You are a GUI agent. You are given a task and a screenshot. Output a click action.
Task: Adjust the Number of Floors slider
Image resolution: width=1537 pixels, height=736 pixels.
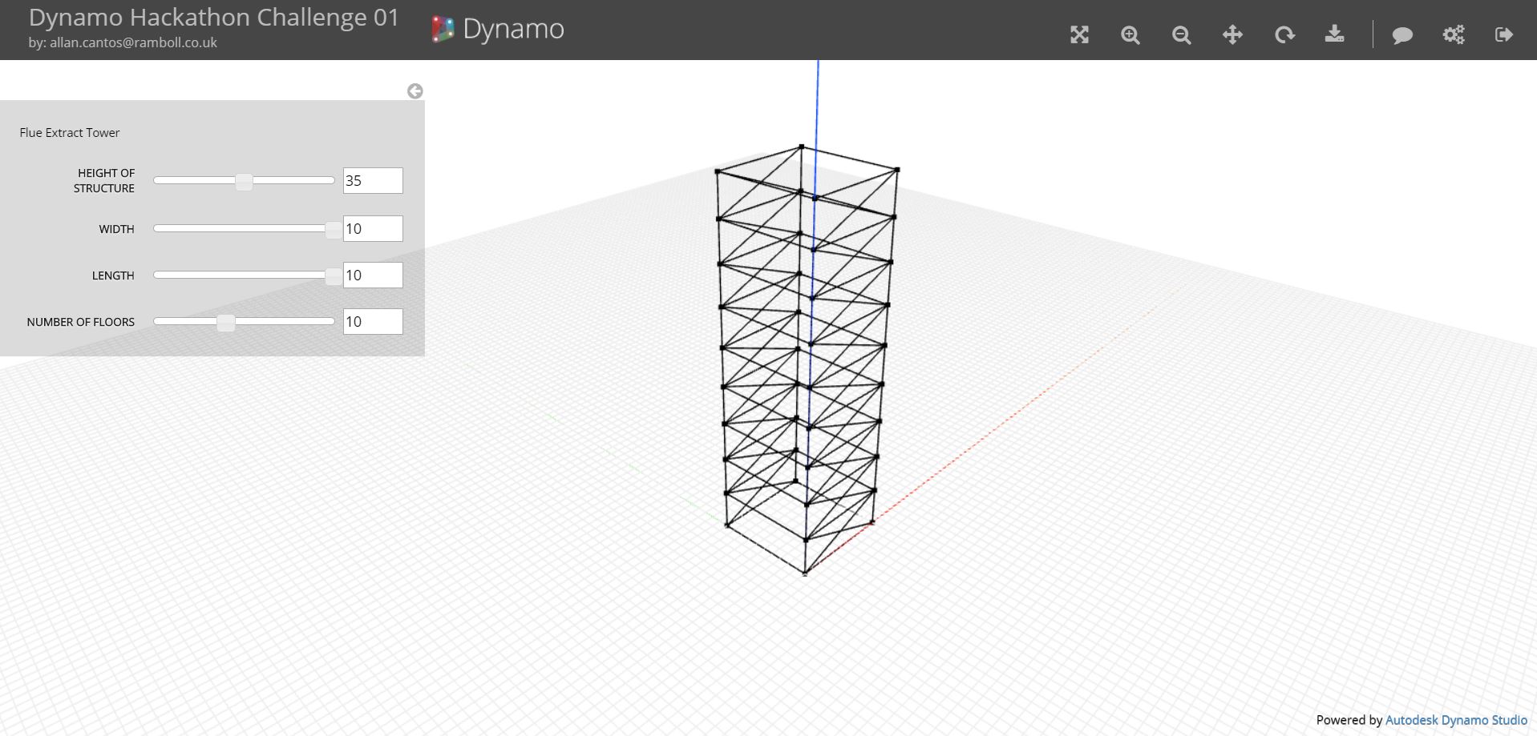coord(226,322)
